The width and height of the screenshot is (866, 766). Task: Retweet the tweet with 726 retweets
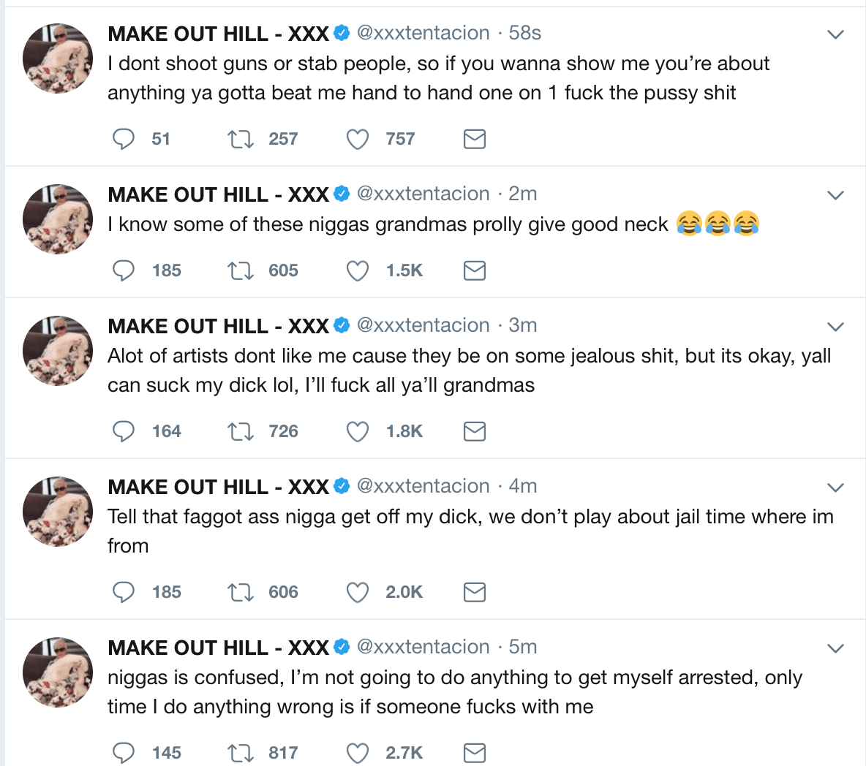point(241,431)
